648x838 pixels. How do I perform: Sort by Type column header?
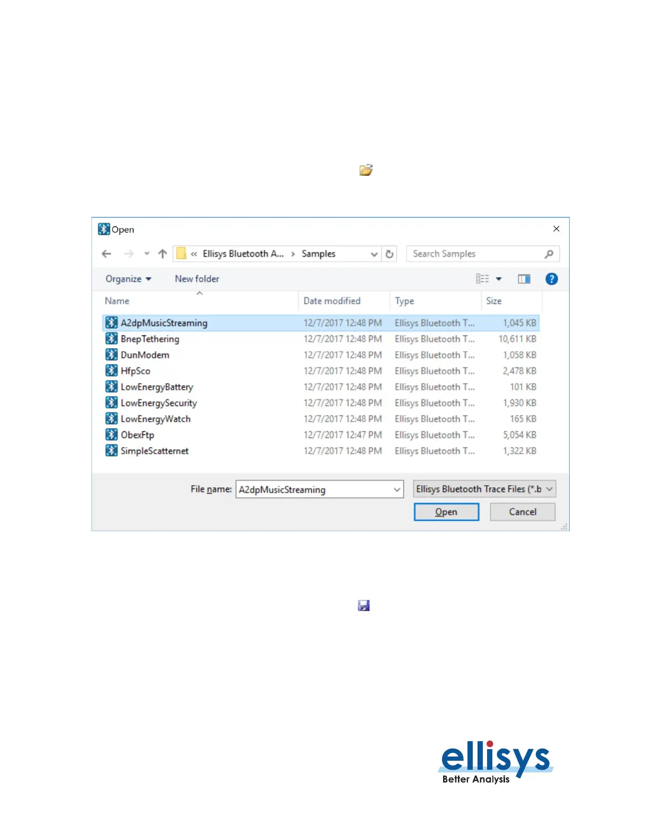tap(404, 300)
